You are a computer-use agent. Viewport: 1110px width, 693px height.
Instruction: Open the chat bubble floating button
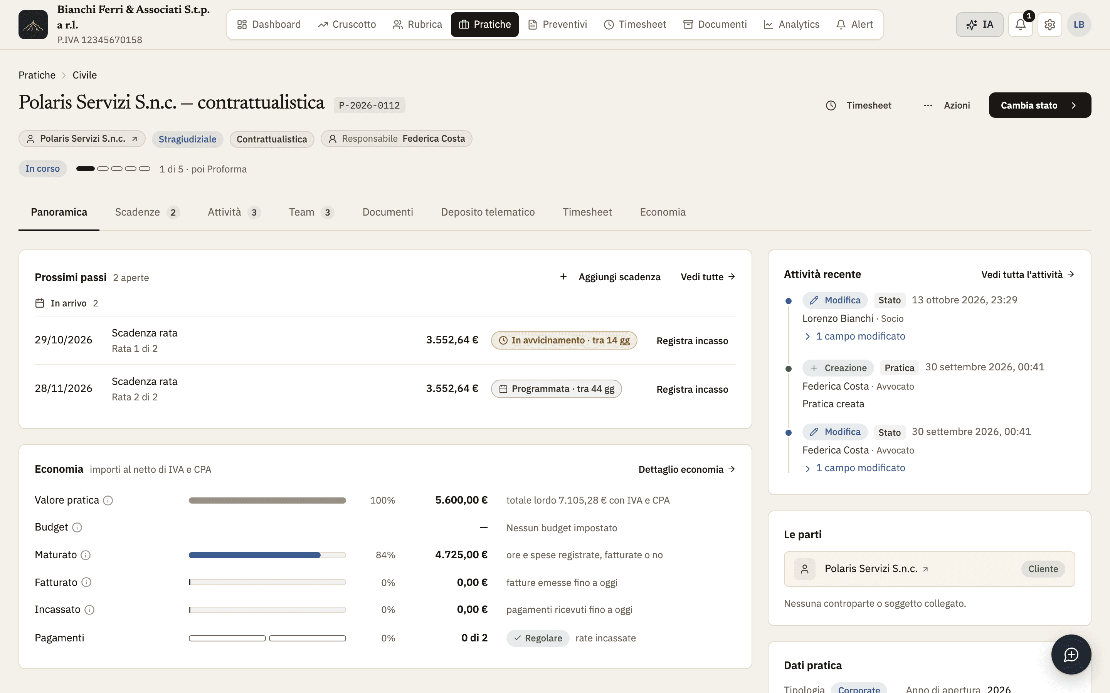[x=1071, y=654]
